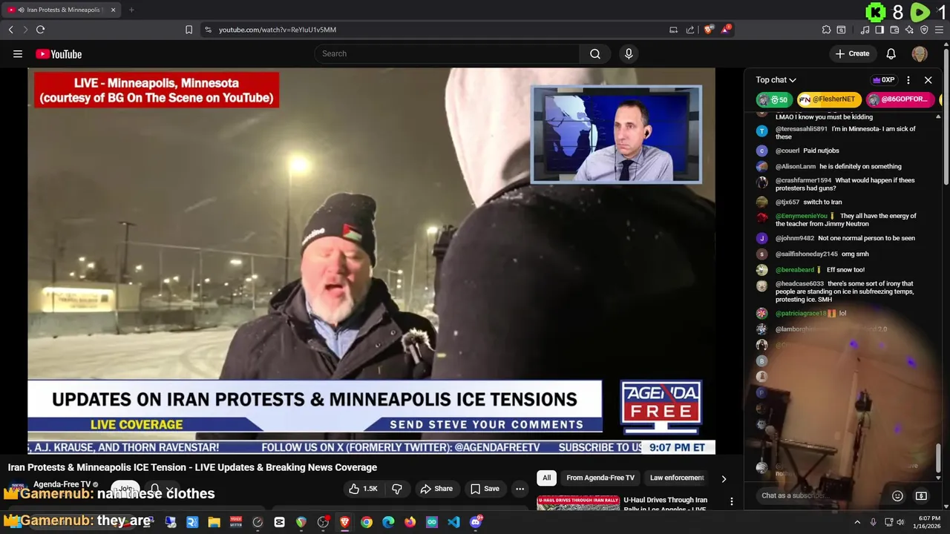Save the video to a playlist

pyautogui.click(x=485, y=489)
